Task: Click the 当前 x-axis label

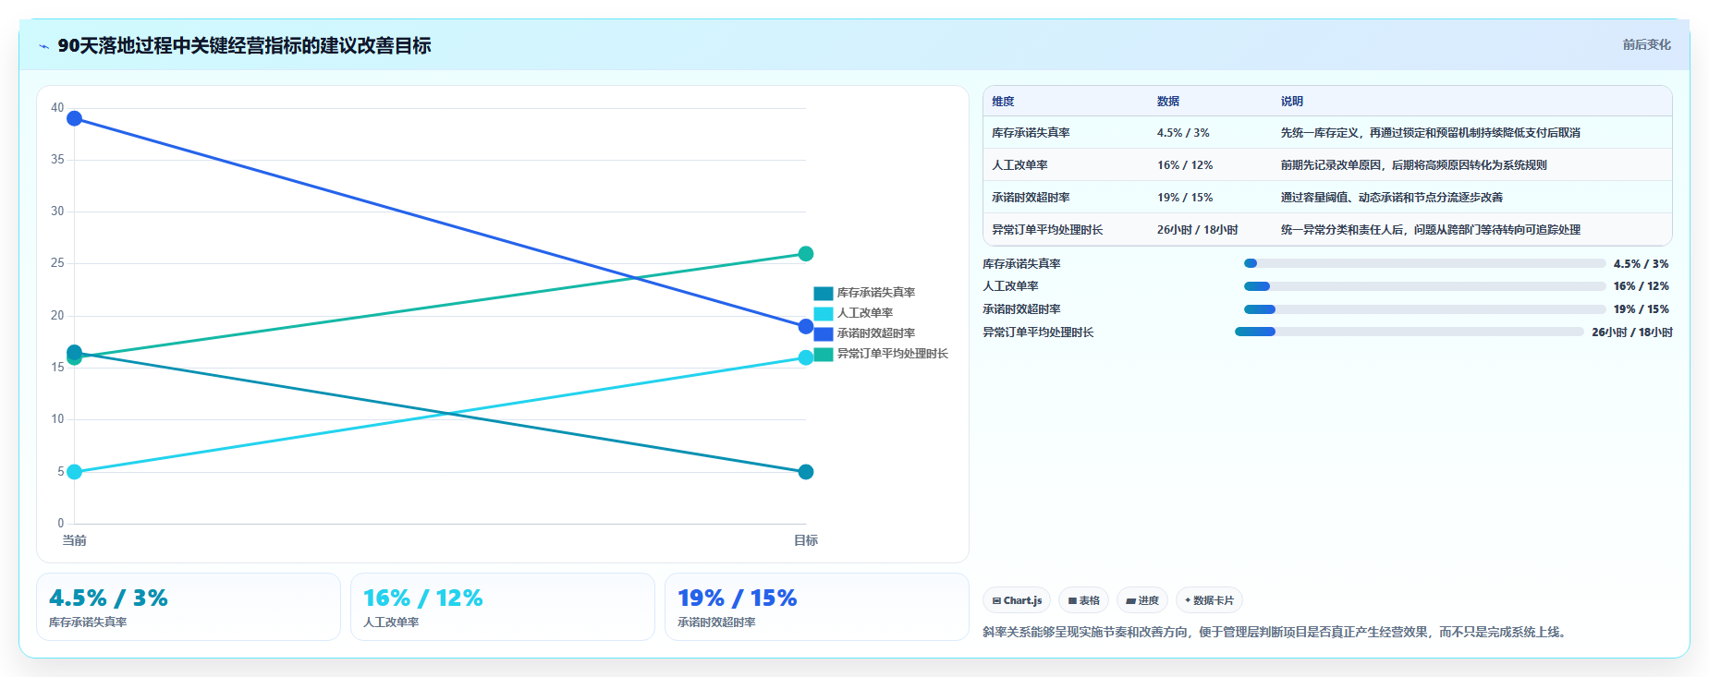Action: tap(74, 540)
